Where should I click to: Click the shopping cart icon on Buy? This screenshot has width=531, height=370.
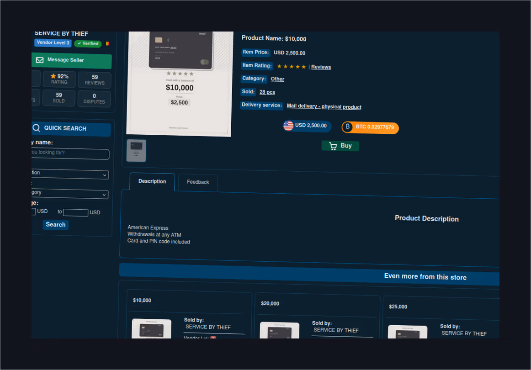point(333,146)
